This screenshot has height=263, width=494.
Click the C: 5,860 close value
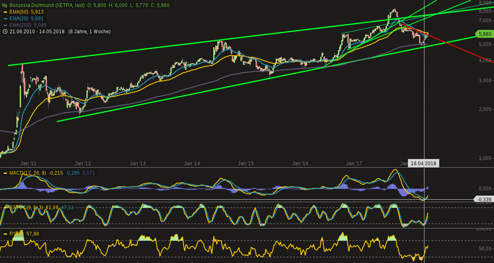[x=161, y=5]
